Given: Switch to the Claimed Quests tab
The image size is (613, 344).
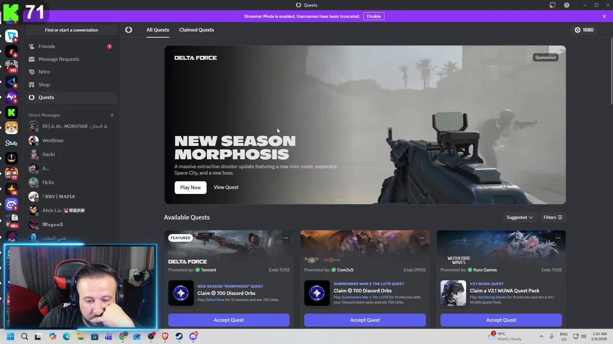Looking at the screenshot, I should pyautogui.click(x=196, y=30).
